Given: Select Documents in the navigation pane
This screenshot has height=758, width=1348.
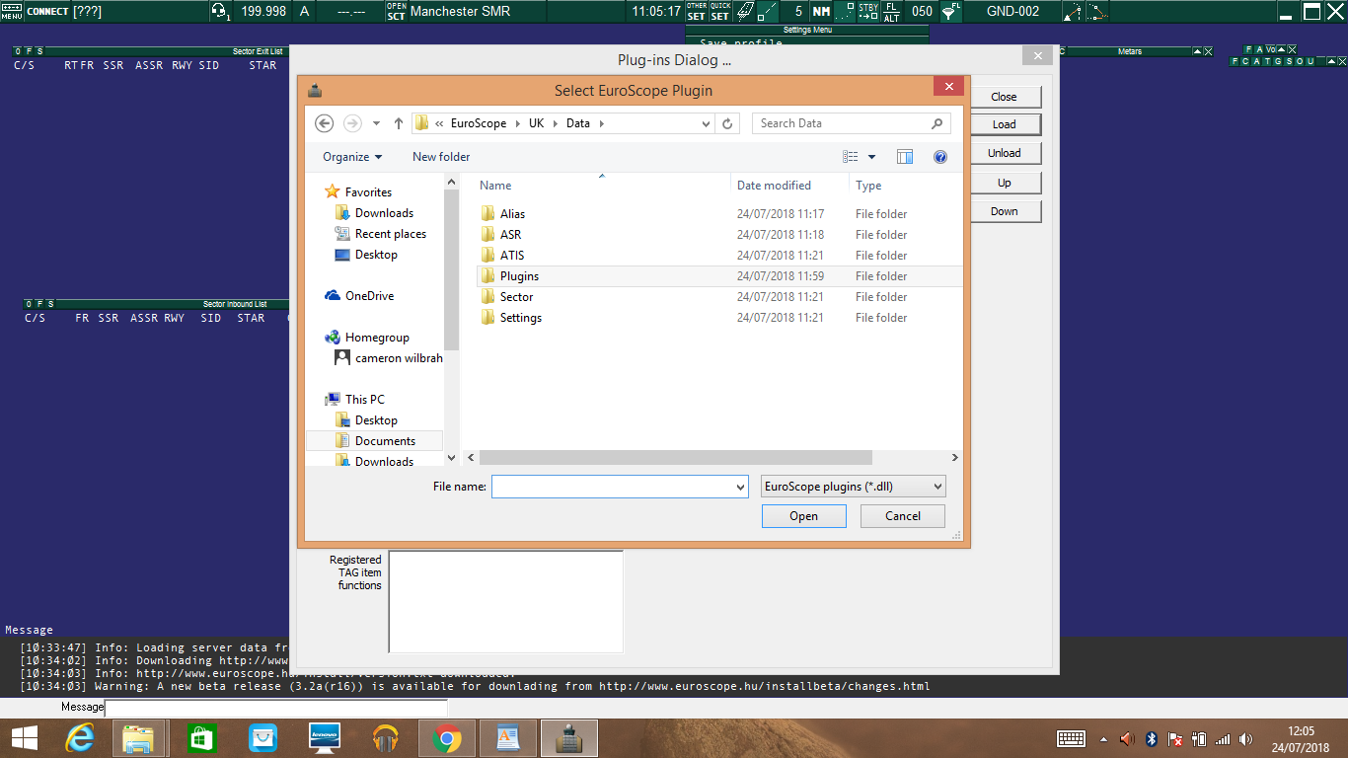Looking at the screenshot, I should pyautogui.click(x=385, y=441).
